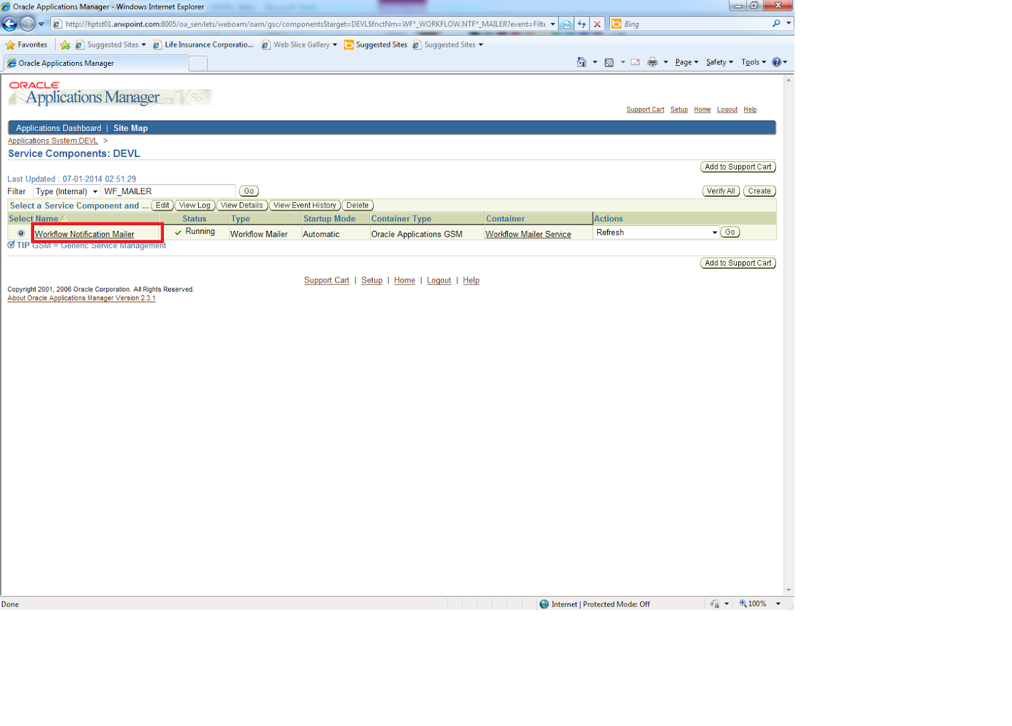The image size is (1012, 726).
Task: Click the Stop loading X icon
Action: click(x=597, y=24)
